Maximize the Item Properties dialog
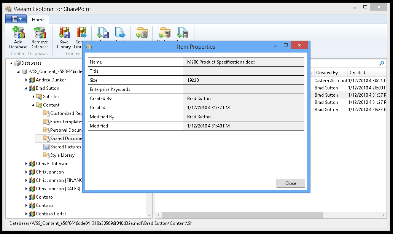The width and height of the screenshot is (393, 234). (x=286, y=45)
